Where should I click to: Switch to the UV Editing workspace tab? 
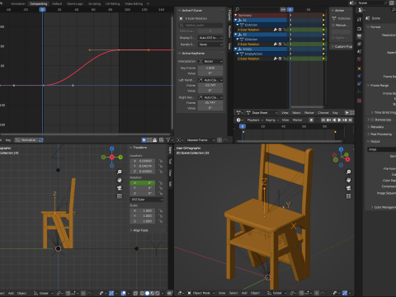[113, 4]
